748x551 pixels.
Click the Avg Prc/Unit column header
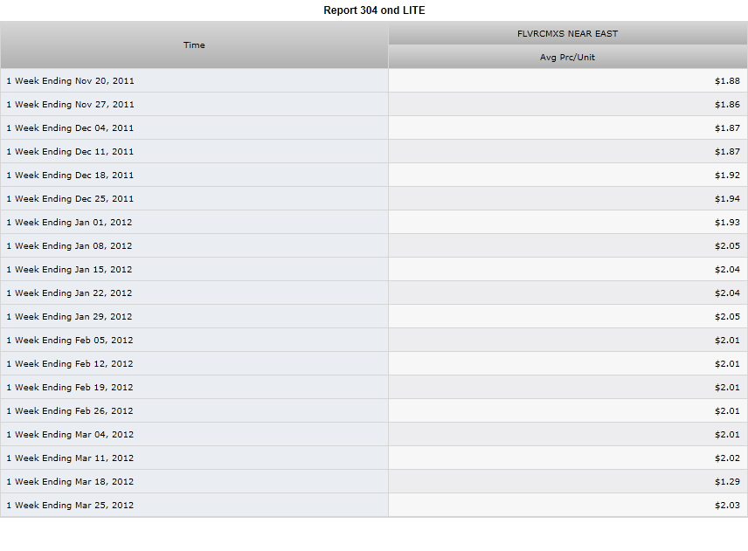(568, 58)
